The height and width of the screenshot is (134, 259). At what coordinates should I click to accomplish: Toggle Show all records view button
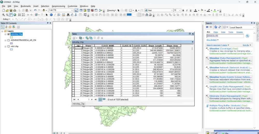[100, 99]
